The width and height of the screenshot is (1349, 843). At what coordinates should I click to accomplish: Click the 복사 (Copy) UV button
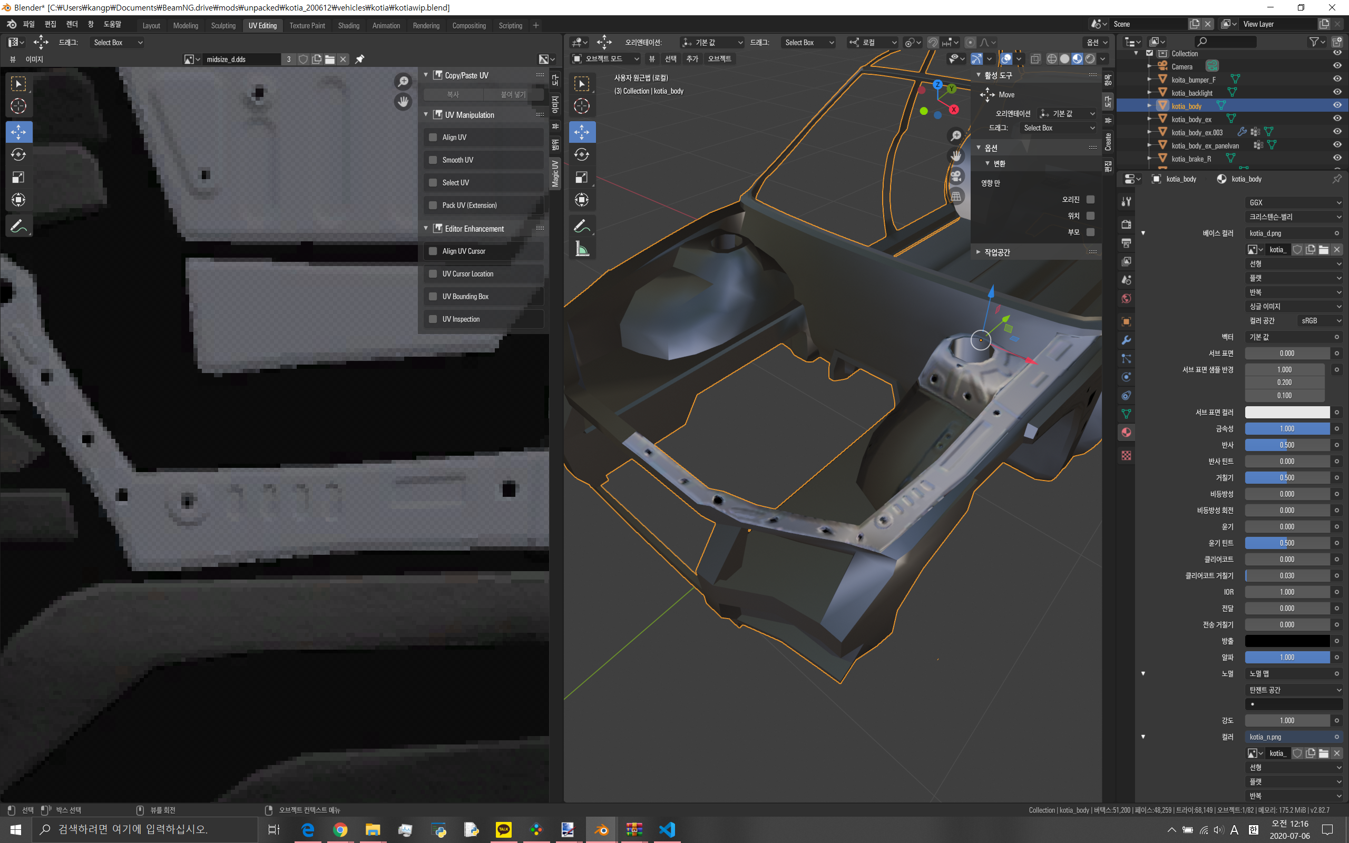pos(453,95)
